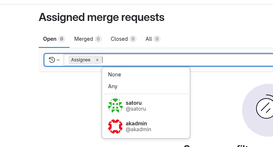Click the @akadmin username text
The height and width of the screenshot is (147, 273).
point(139,129)
